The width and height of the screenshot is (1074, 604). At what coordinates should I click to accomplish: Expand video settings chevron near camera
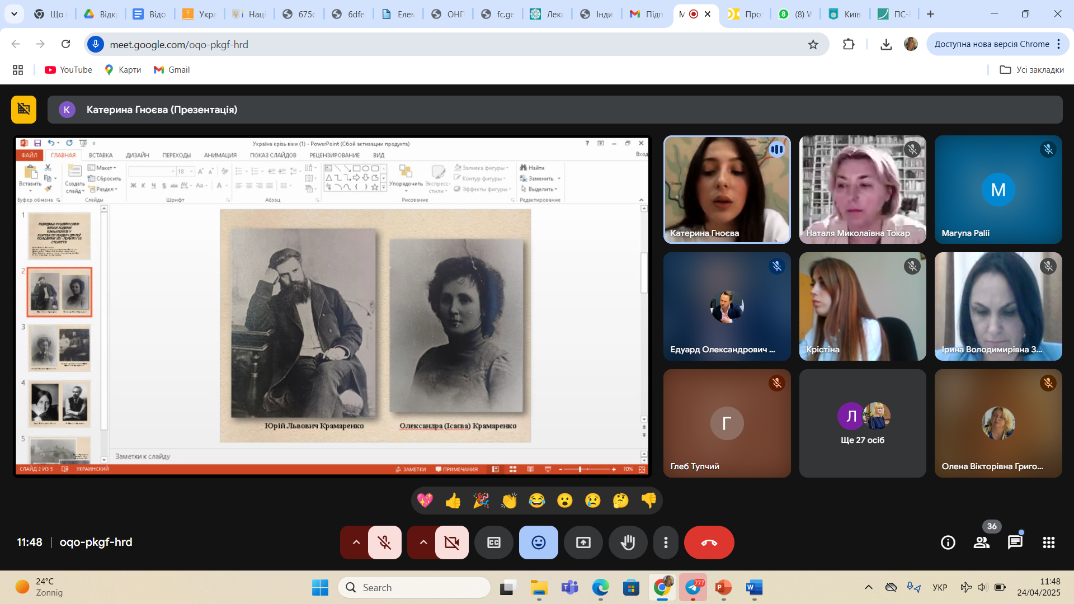point(423,542)
